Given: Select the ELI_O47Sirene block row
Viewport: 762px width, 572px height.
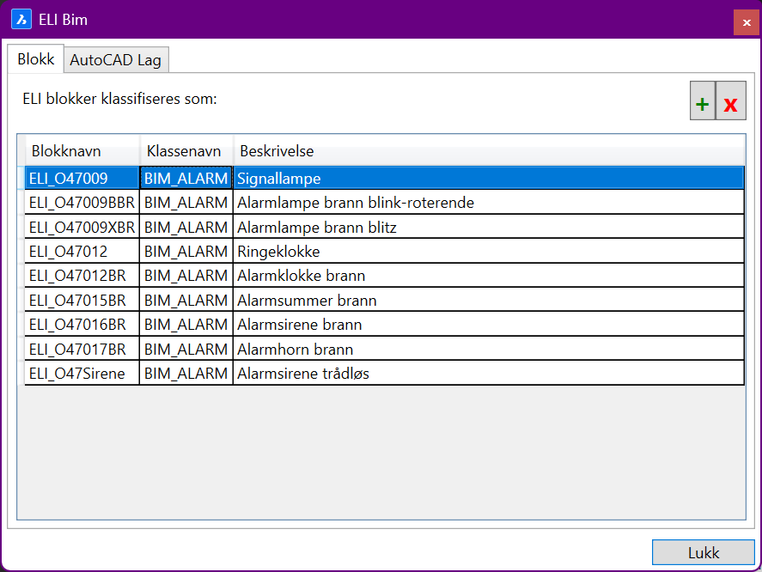Looking at the screenshot, I should (82, 374).
